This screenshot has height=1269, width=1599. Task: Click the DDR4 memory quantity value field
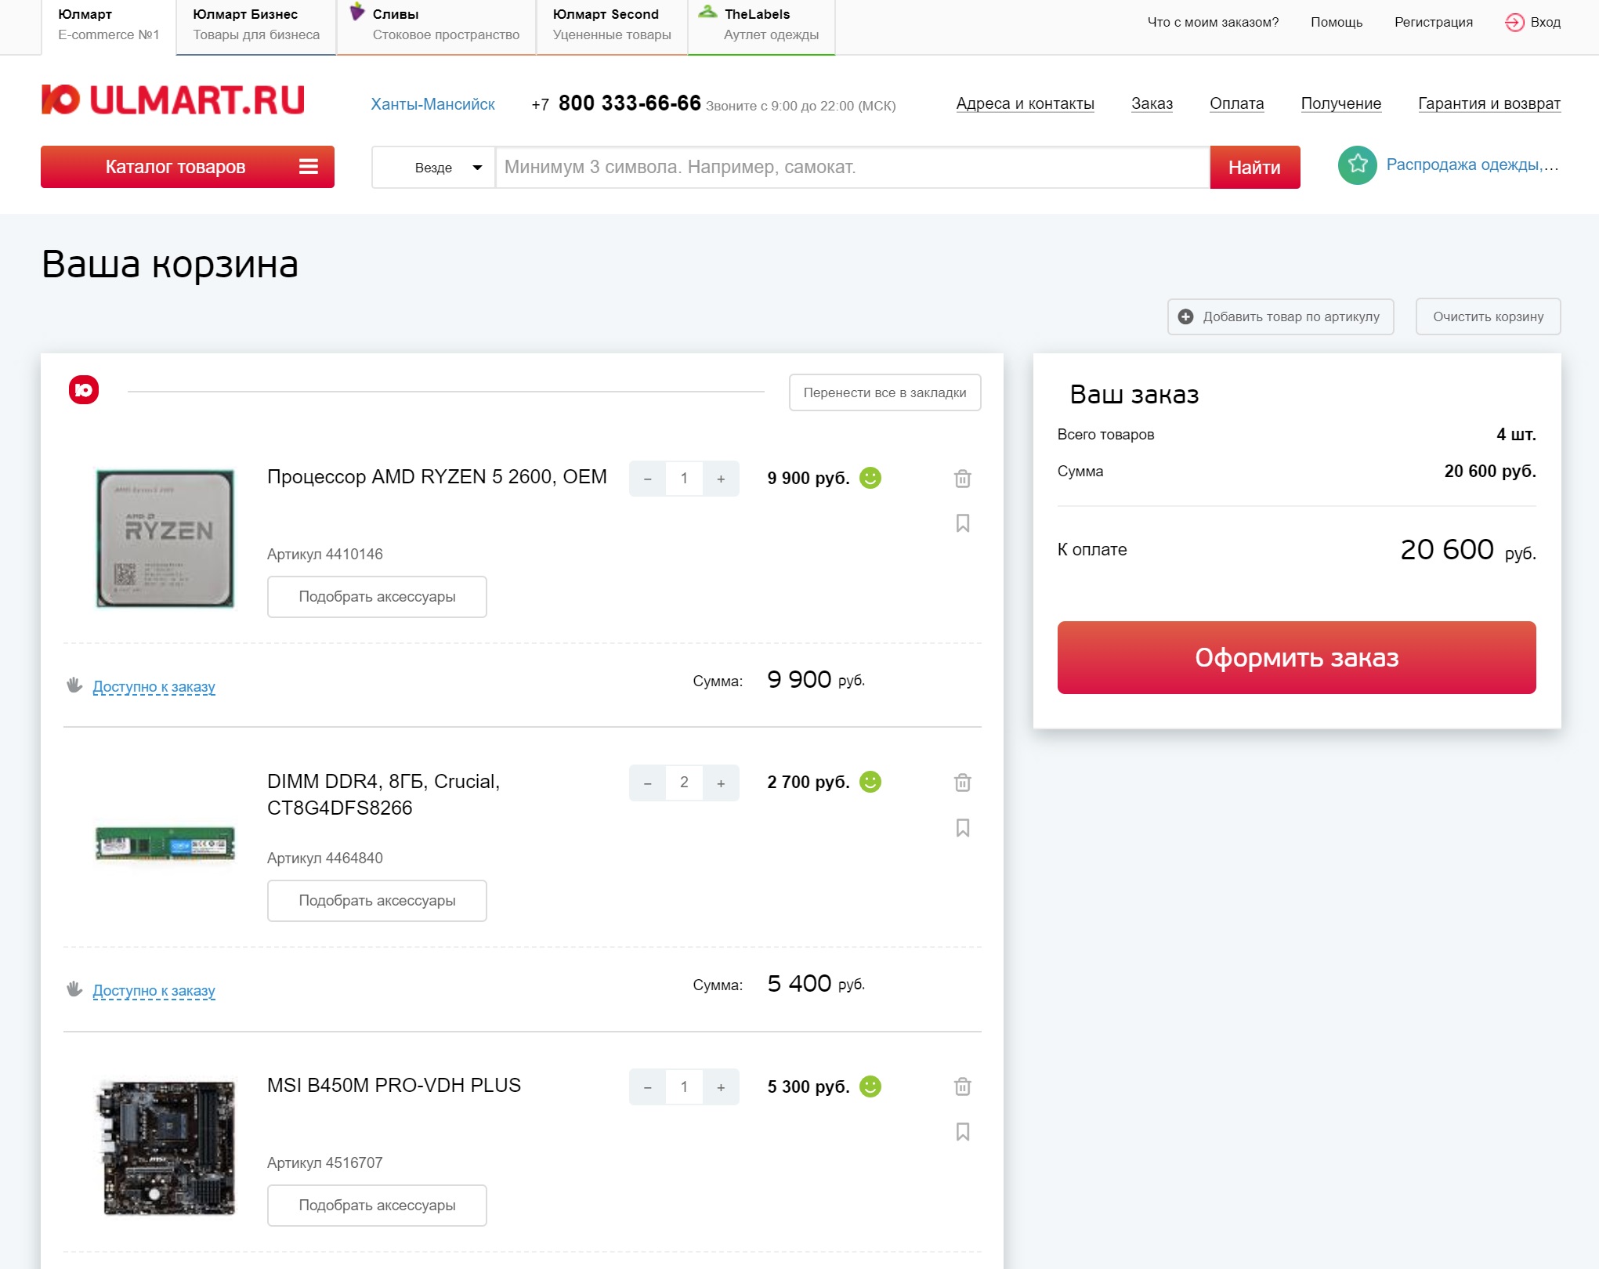684,783
